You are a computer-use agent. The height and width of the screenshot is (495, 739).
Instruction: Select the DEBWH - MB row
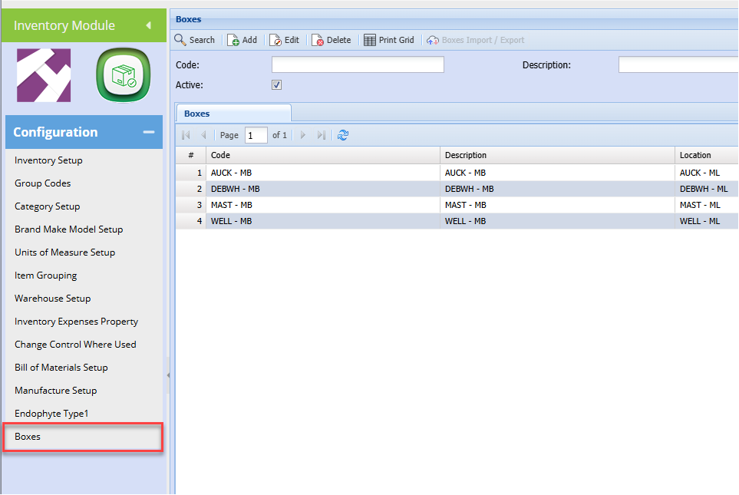pyautogui.click(x=236, y=189)
